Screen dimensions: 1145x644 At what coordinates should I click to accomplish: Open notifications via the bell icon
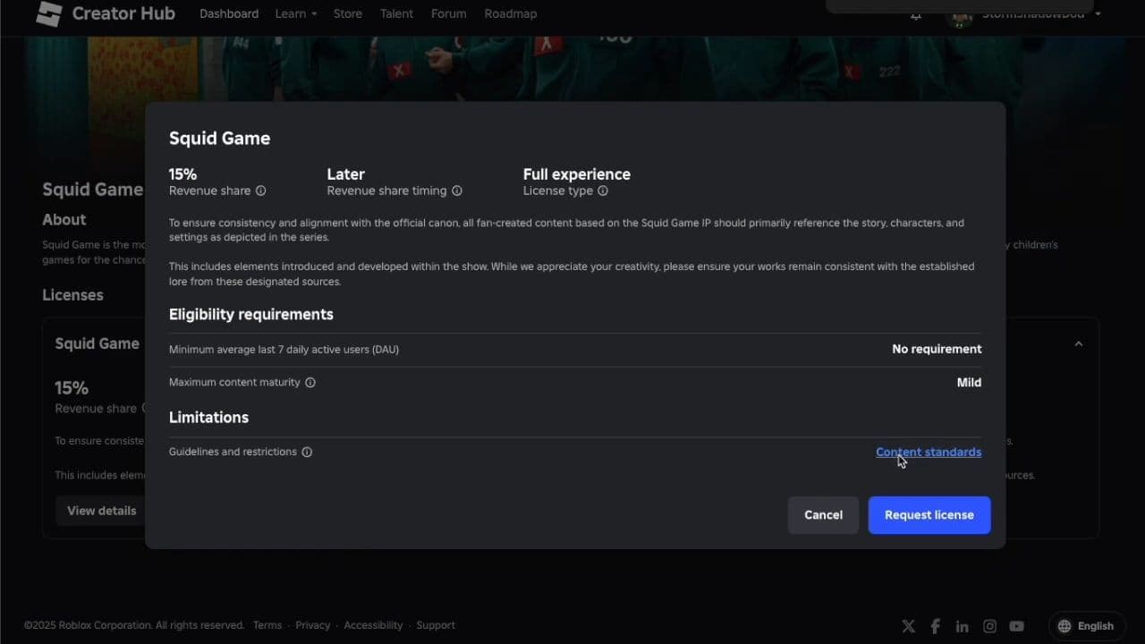(x=914, y=15)
